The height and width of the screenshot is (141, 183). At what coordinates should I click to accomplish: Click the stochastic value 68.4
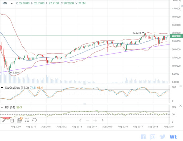pos(40,87)
